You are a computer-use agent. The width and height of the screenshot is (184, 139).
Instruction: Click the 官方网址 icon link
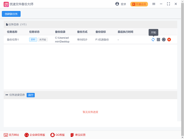point(11,135)
